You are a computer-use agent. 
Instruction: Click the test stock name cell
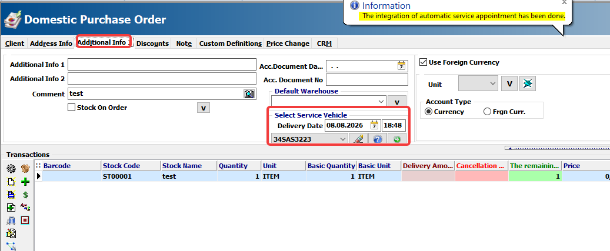(x=189, y=176)
